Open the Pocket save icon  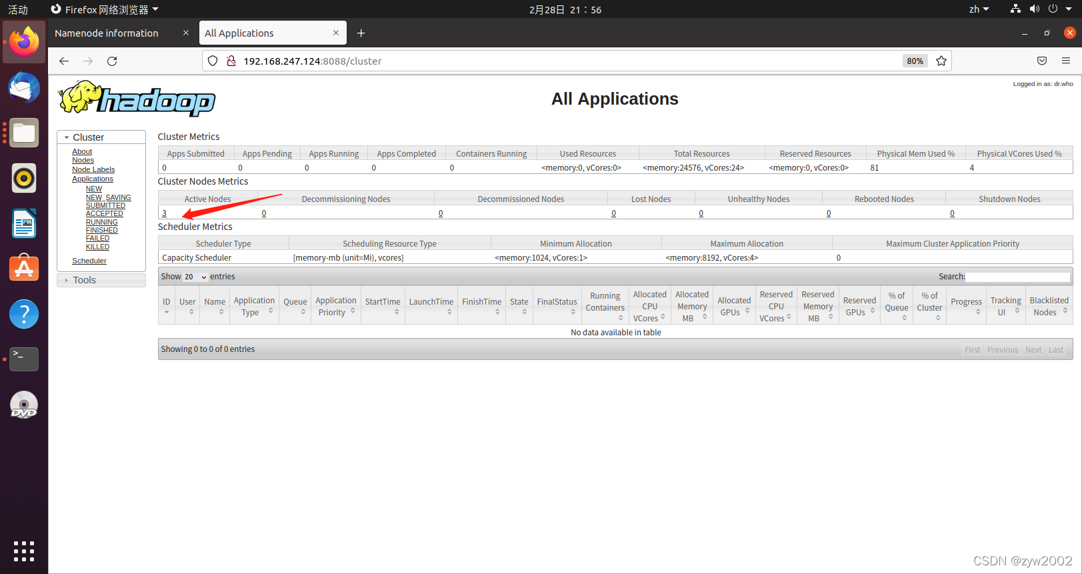tap(1042, 61)
